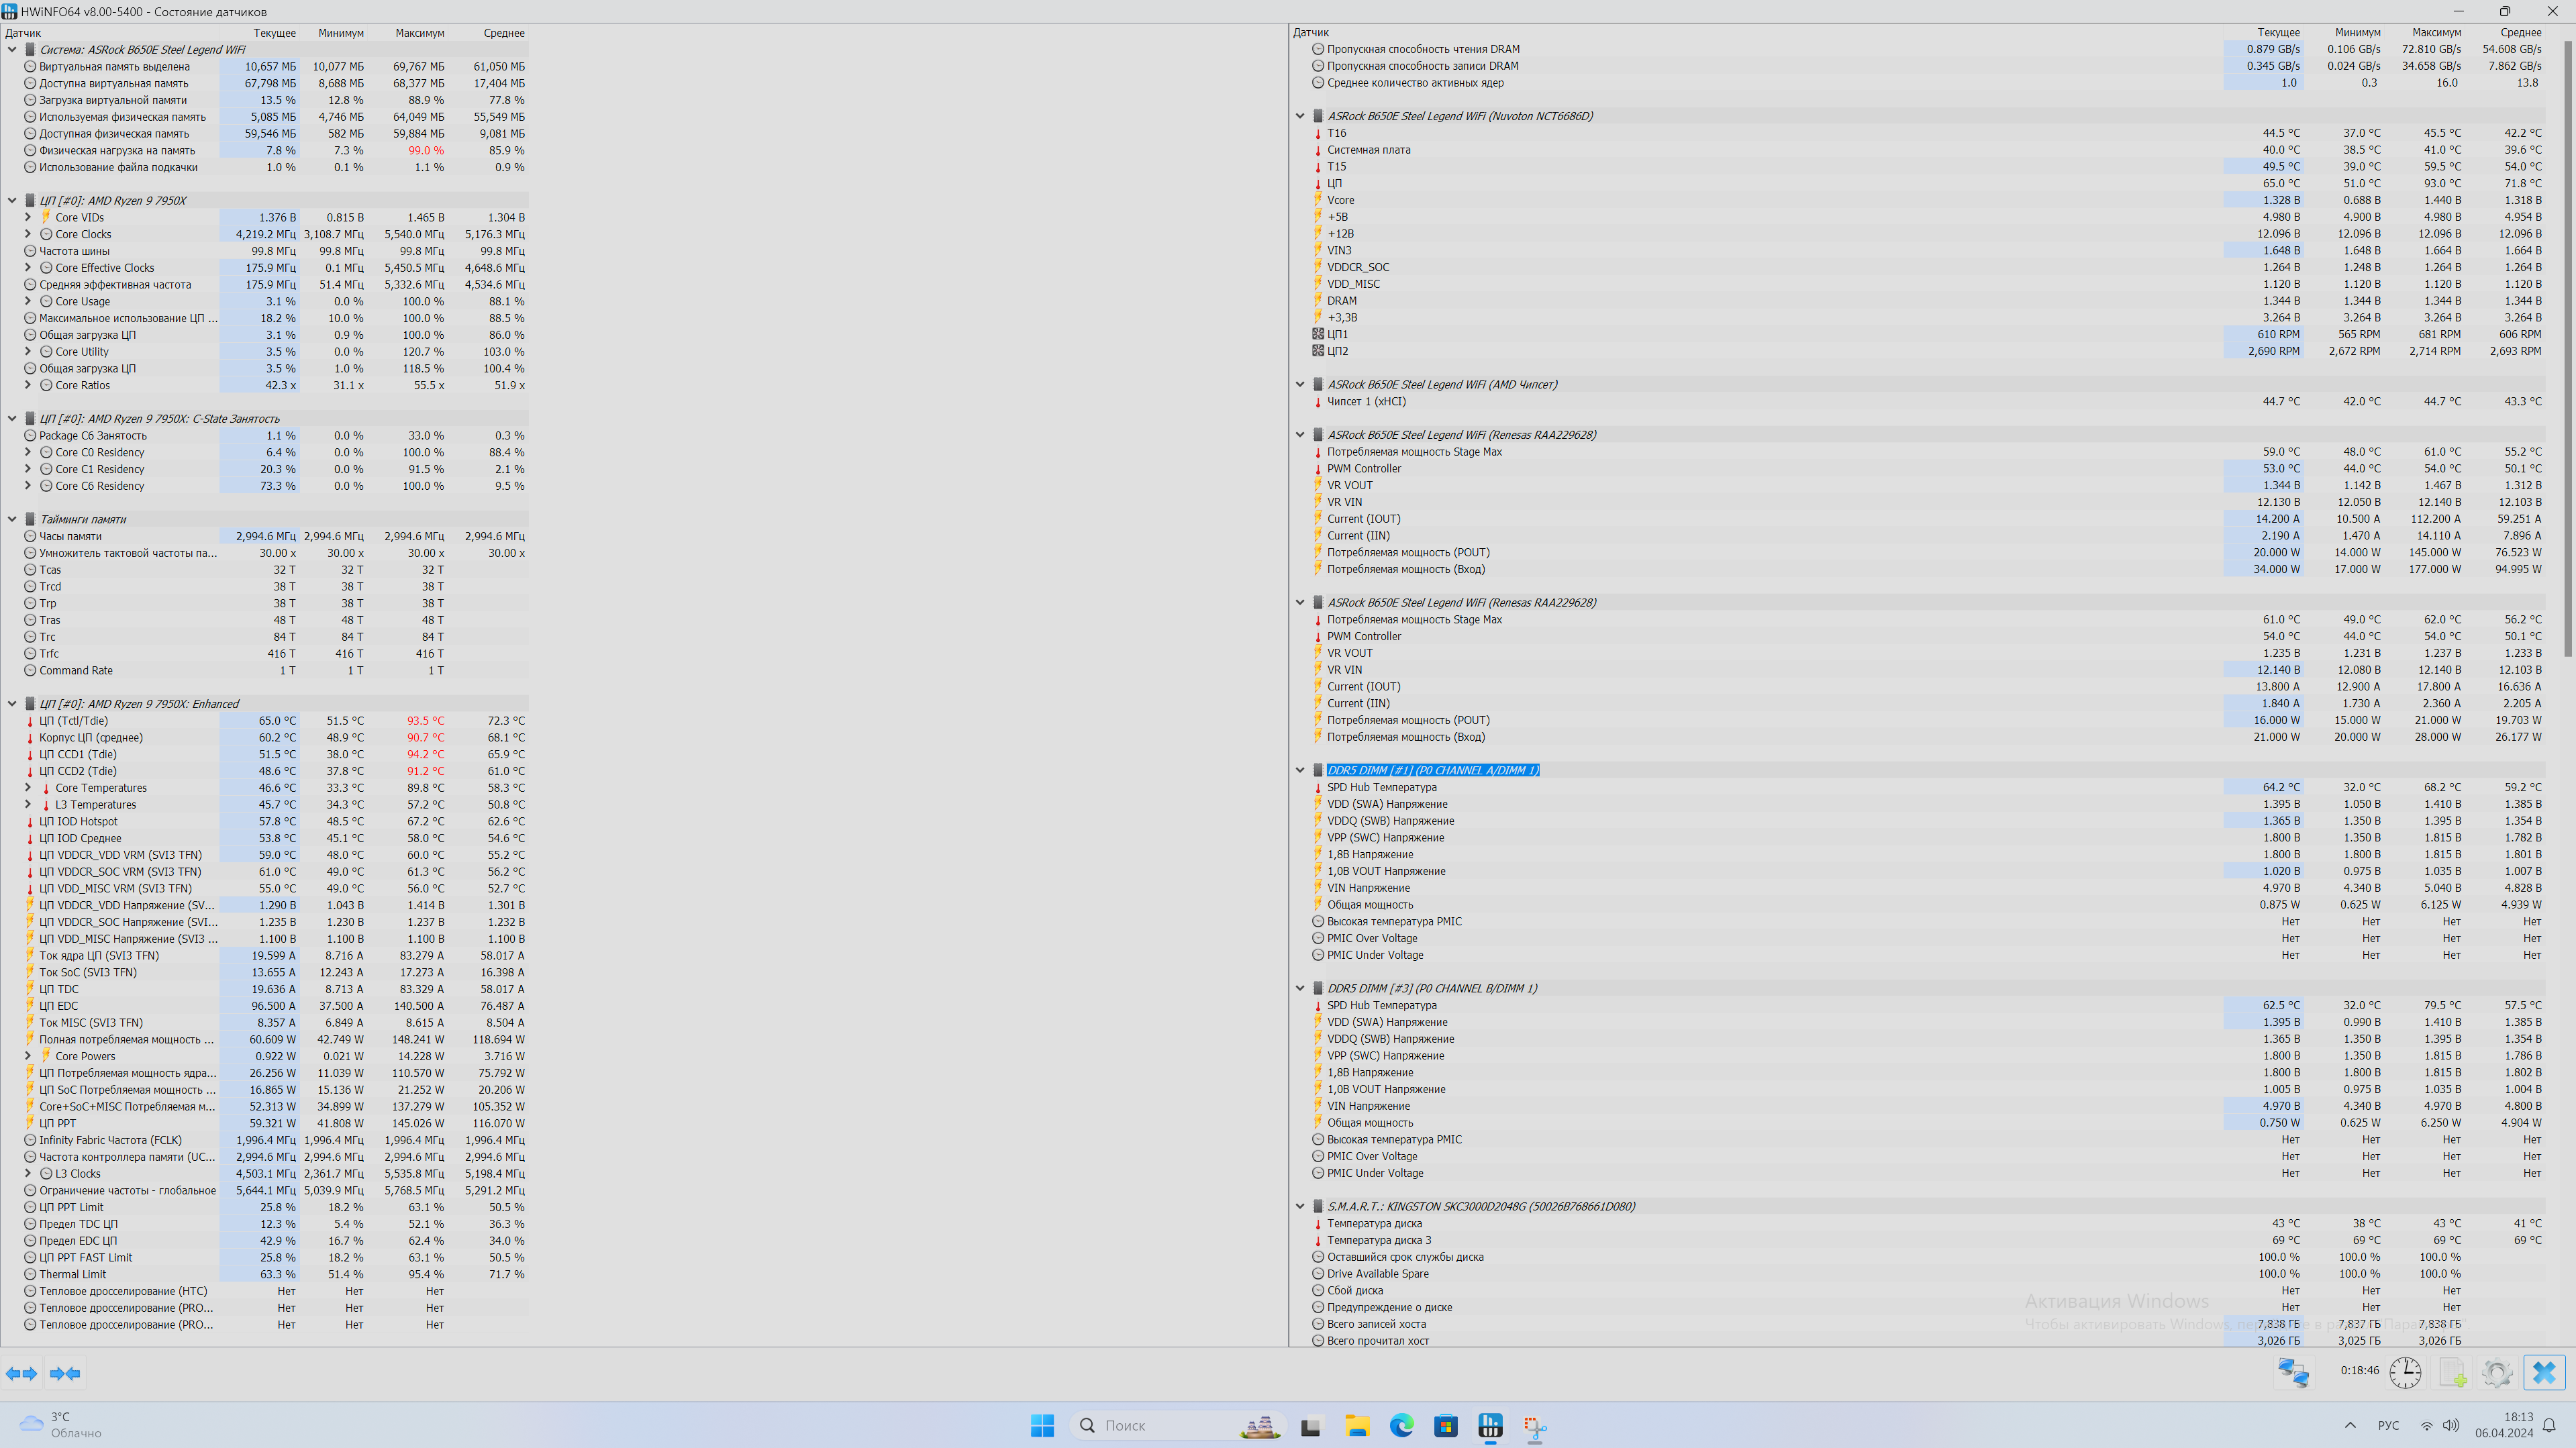Viewport: 2576px width, 1448px height.
Task: Click the shrink columns arrows button
Action: tap(65, 1373)
